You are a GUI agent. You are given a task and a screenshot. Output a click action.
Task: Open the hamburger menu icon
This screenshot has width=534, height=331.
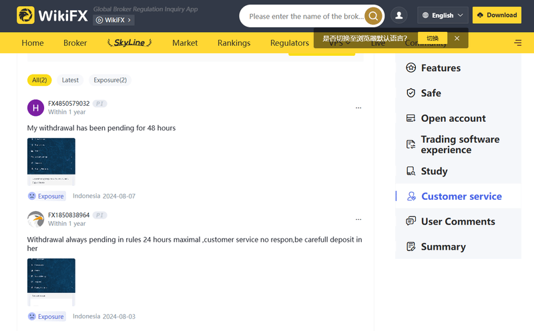[518, 43]
